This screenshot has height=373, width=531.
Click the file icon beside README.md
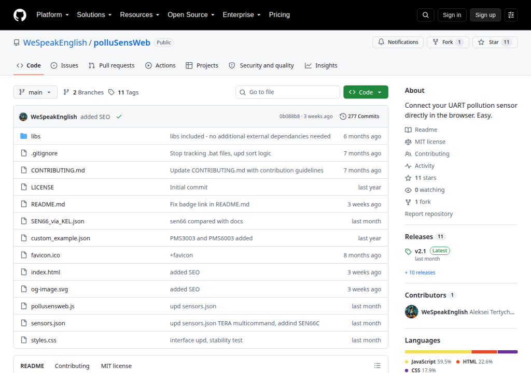(24, 204)
